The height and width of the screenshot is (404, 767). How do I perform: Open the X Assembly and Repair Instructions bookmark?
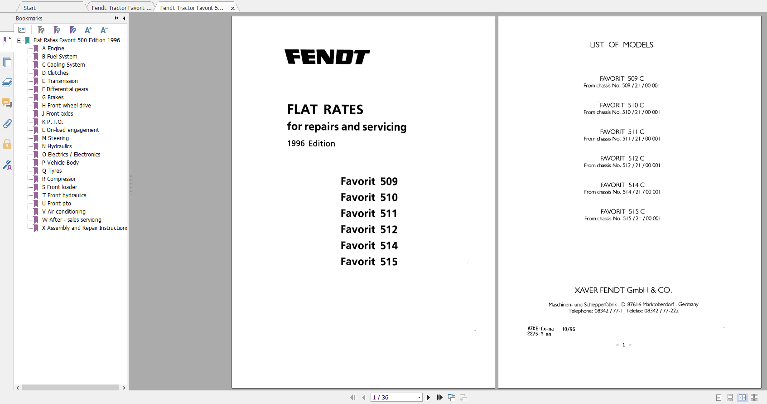pyautogui.click(x=85, y=228)
